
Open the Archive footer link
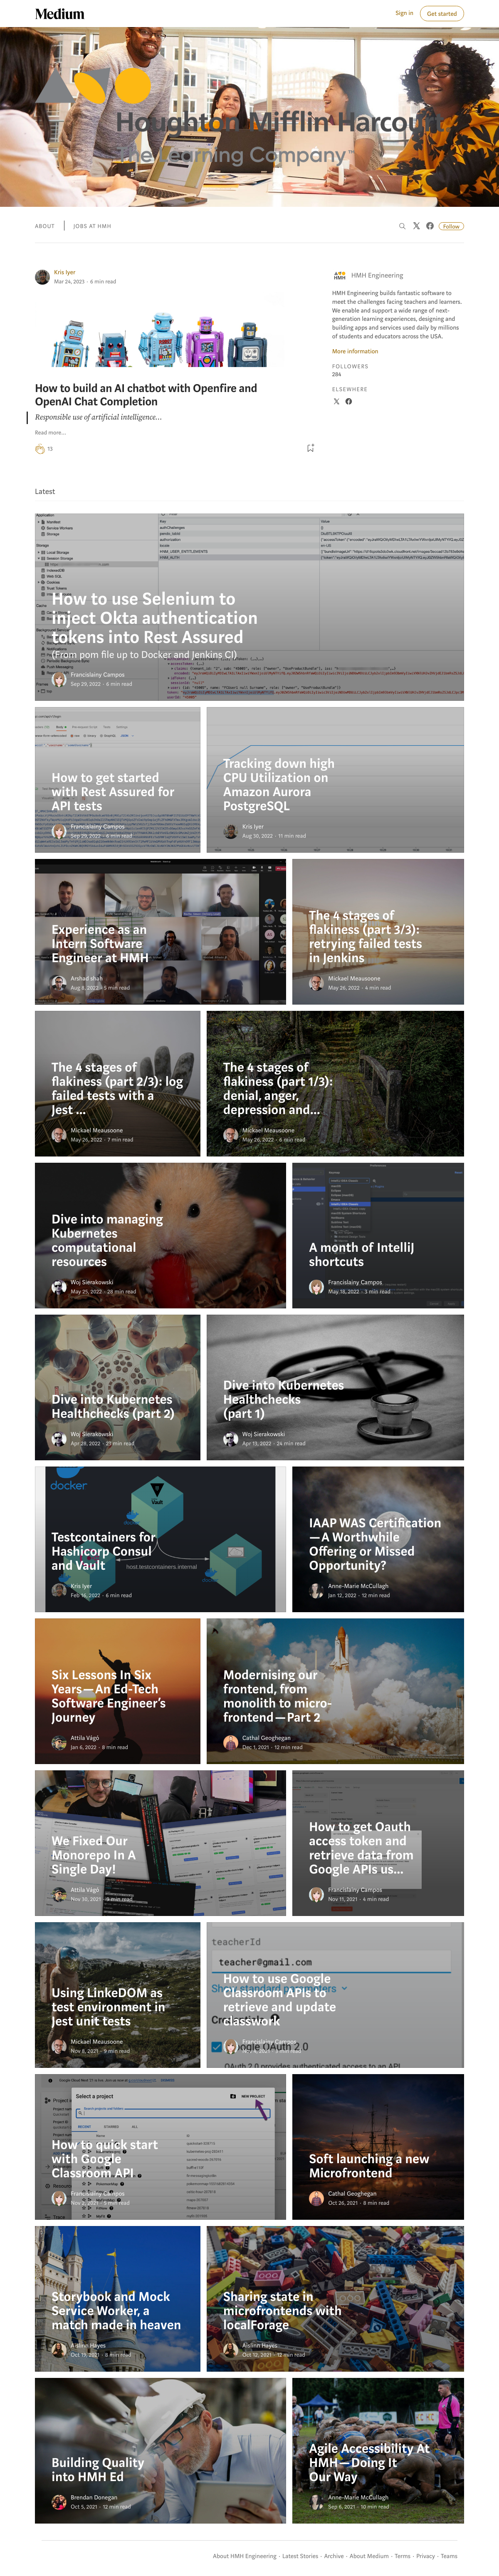point(334,2555)
